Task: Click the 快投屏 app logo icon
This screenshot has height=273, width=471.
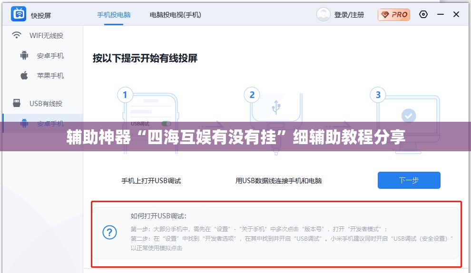Action: pyautogui.click(x=19, y=14)
